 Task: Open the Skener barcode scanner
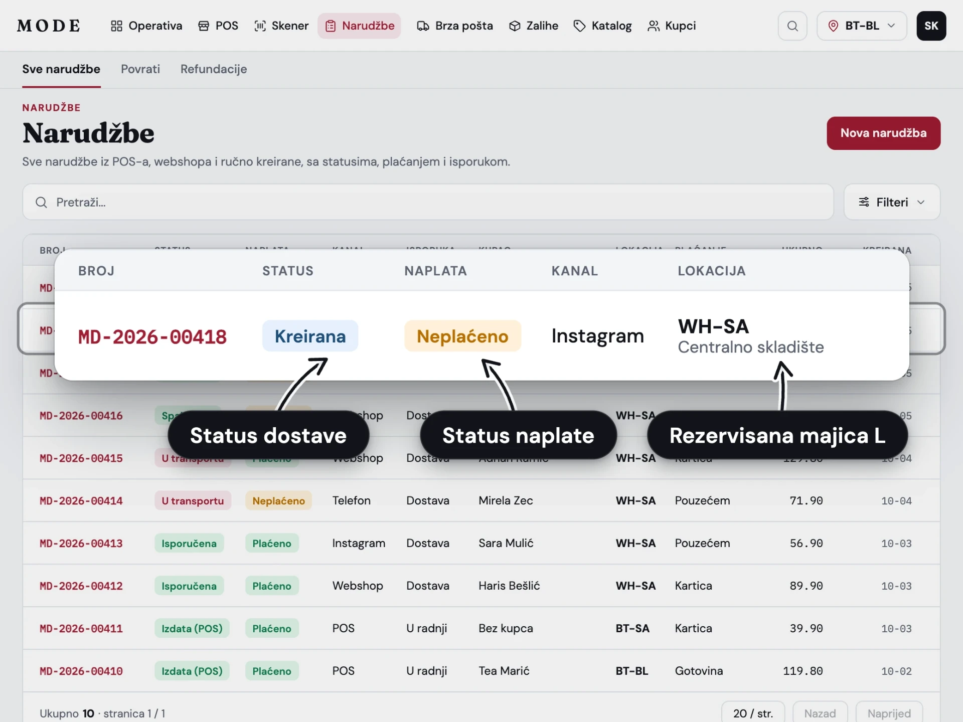(x=281, y=26)
